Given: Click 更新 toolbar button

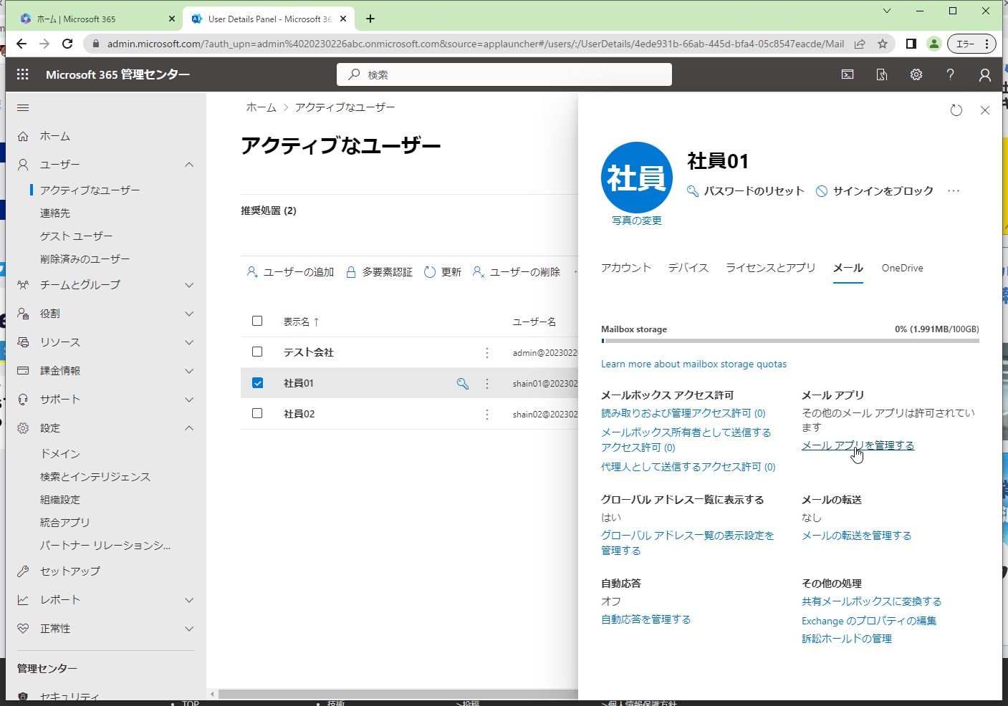Looking at the screenshot, I should (443, 272).
